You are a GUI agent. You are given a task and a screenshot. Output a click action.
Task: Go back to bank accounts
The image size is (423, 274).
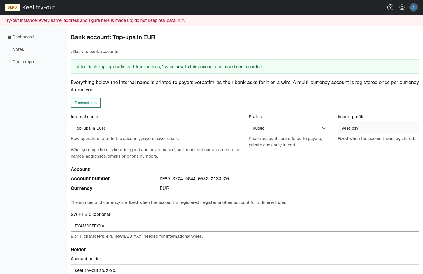point(94,51)
